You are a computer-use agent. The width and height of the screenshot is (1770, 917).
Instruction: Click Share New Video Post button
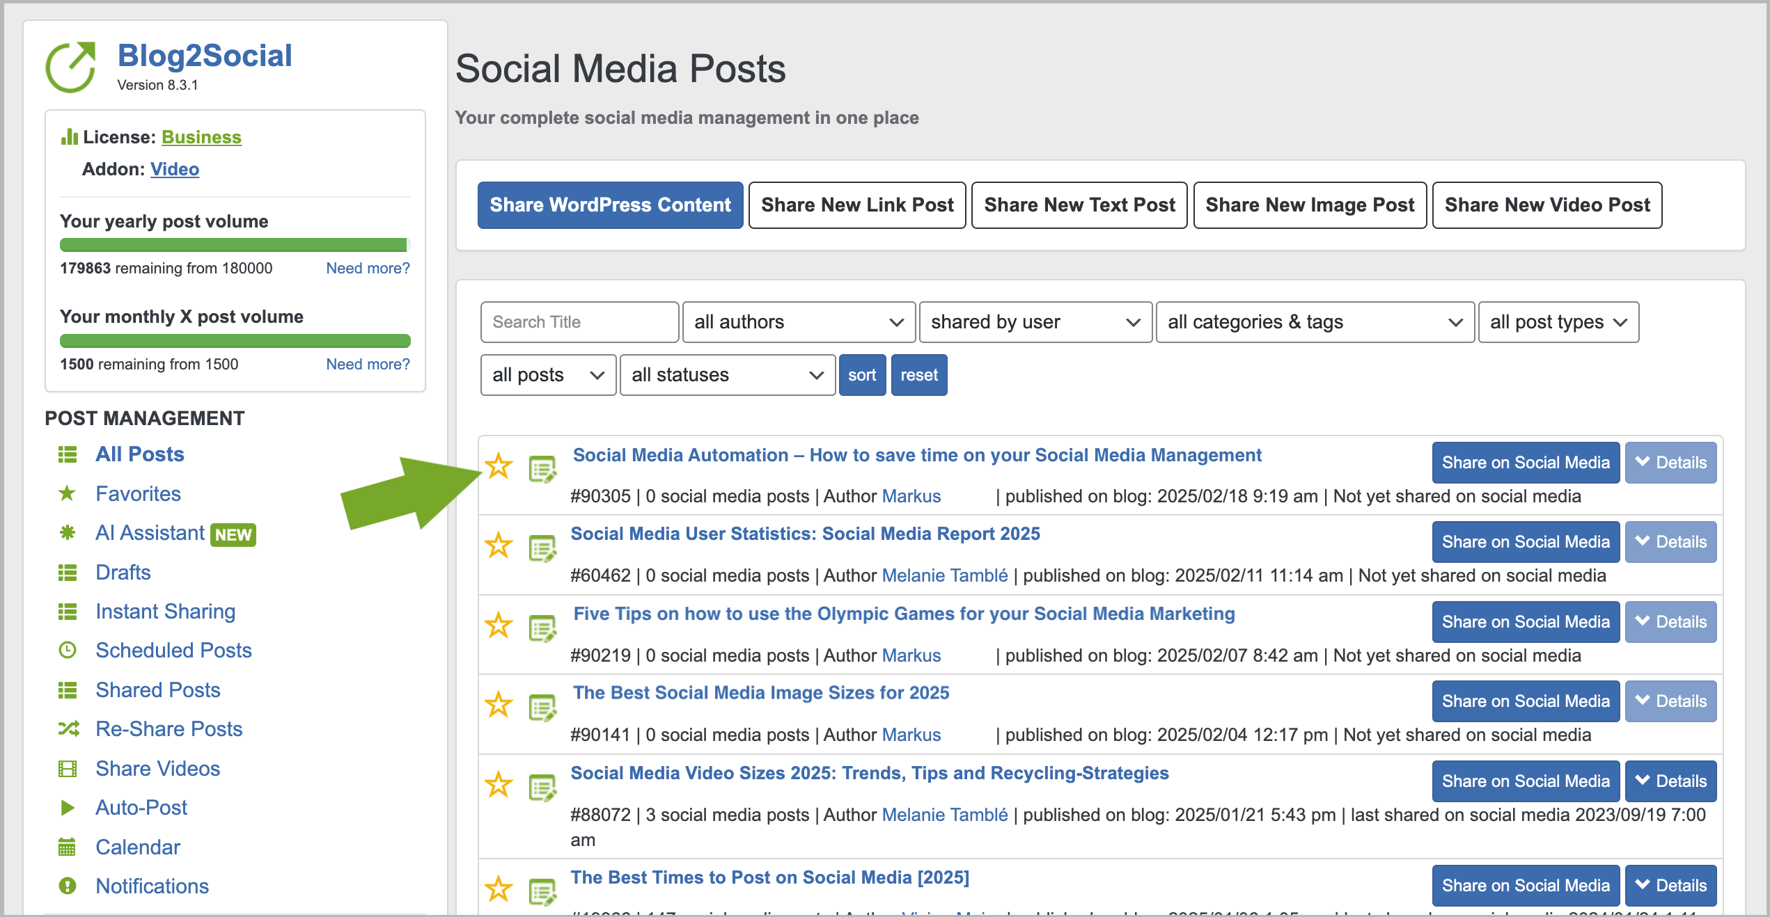pos(1547,205)
